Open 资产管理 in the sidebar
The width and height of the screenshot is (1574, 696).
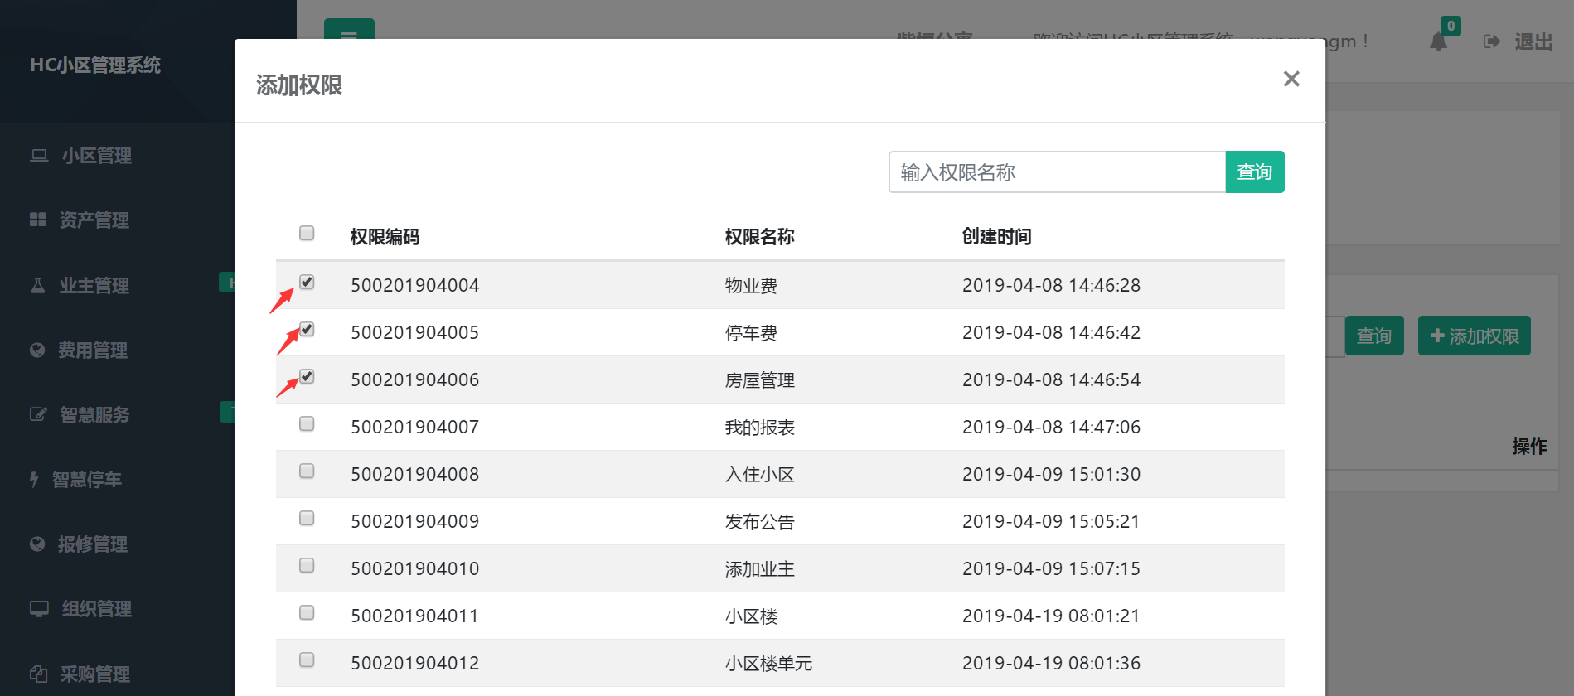(94, 220)
